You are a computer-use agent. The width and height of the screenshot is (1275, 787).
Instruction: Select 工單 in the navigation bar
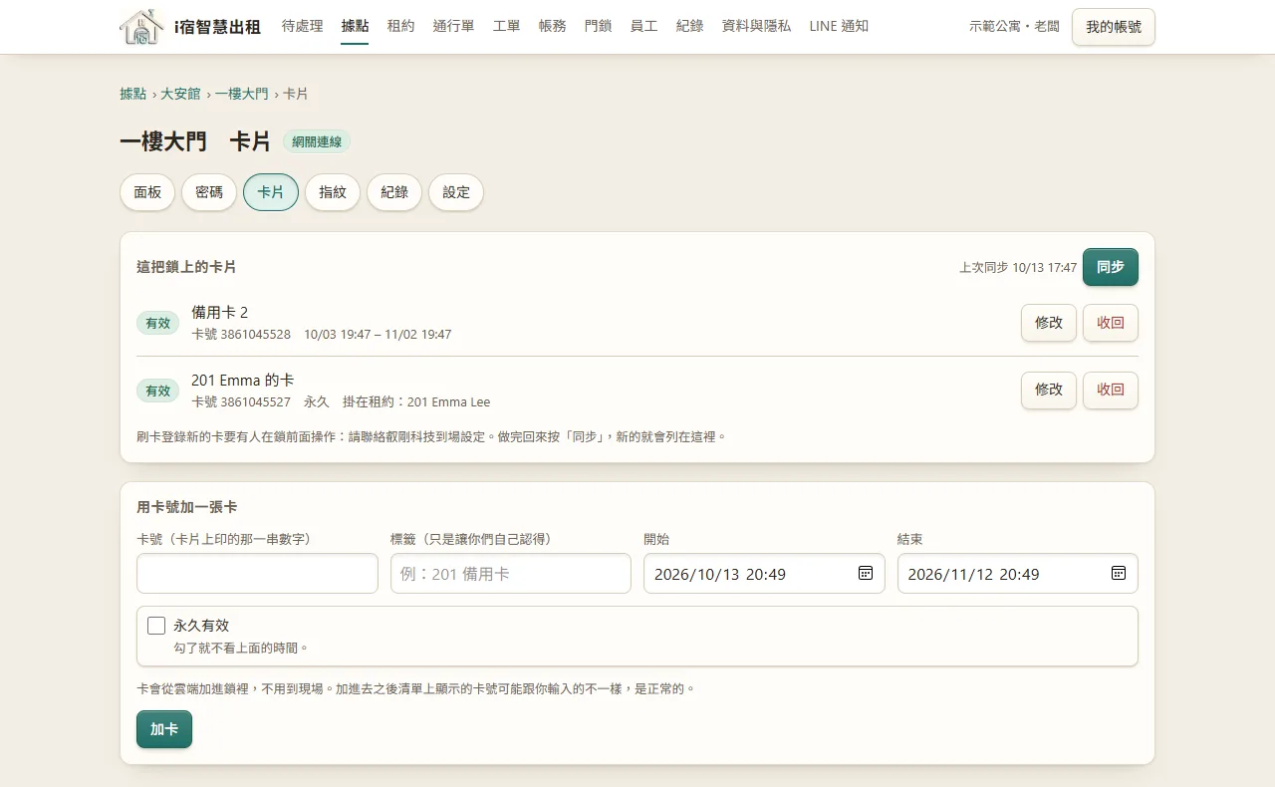coord(507,26)
